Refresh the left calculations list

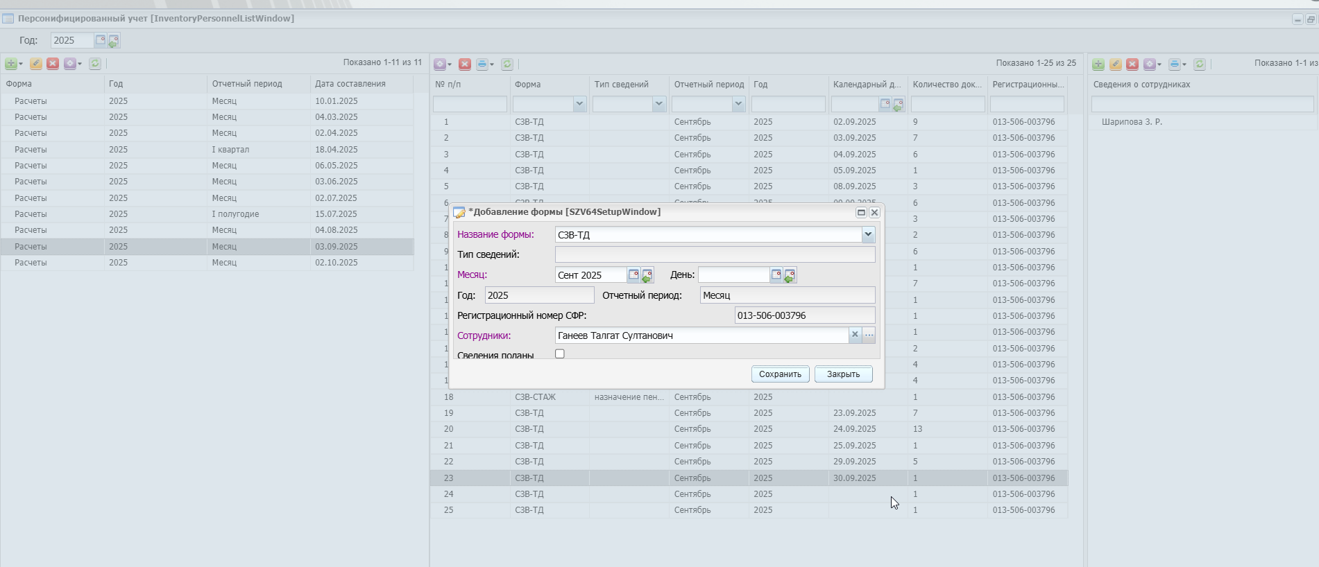coord(95,64)
